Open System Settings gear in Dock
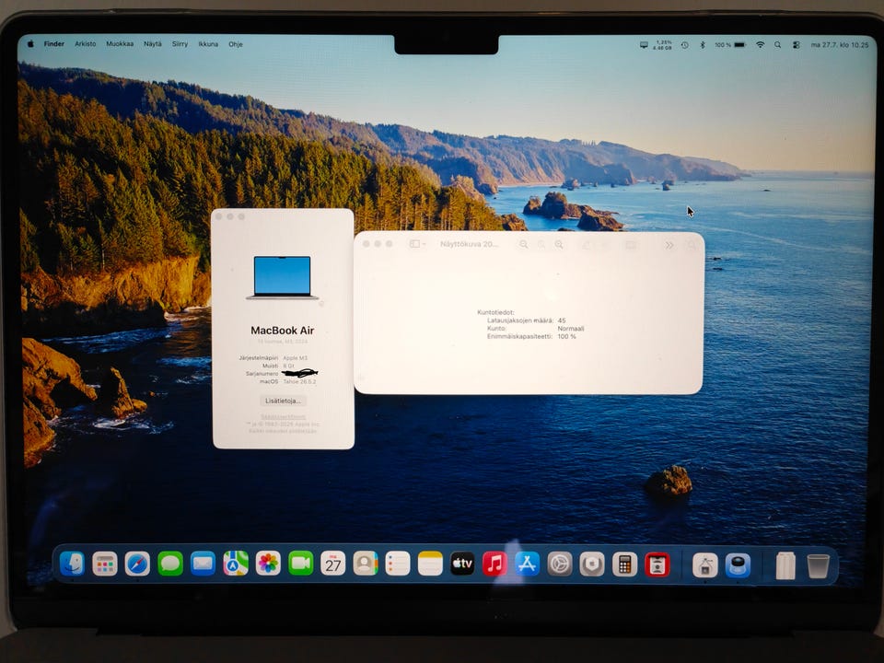 point(560,564)
